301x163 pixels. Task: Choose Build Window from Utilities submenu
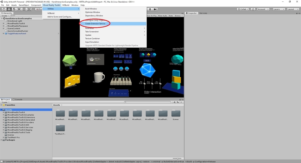(x=113, y=9)
